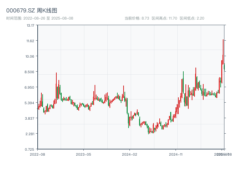The height and width of the screenshot is (186, 249).
Task: Click the y-axis value 11.62
Action: coord(30,41)
